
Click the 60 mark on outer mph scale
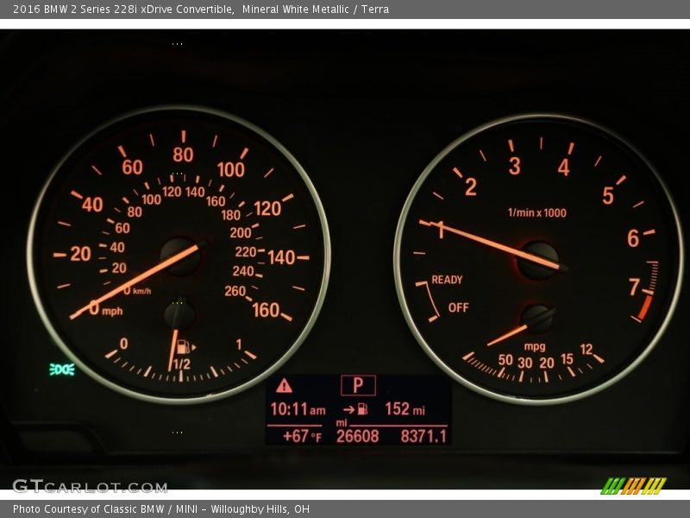[x=133, y=167]
